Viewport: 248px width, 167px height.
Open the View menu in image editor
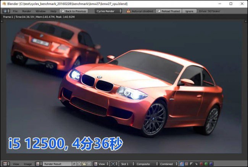pos(16,164)
